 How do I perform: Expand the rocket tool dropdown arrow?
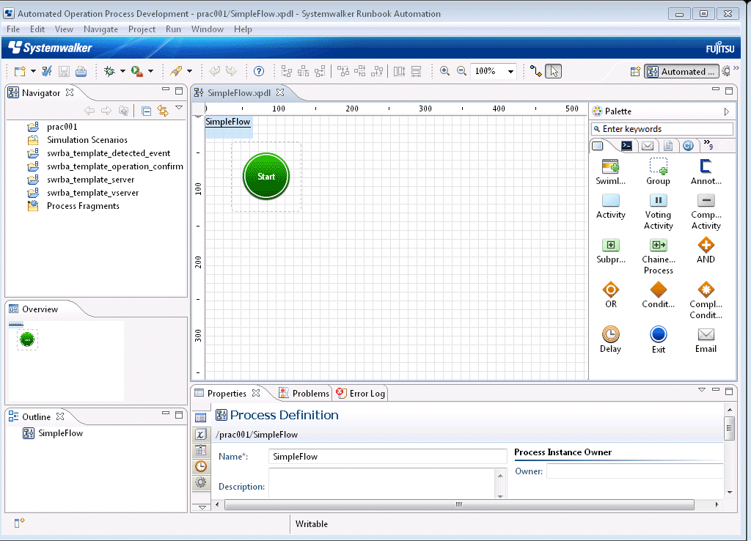190,71
